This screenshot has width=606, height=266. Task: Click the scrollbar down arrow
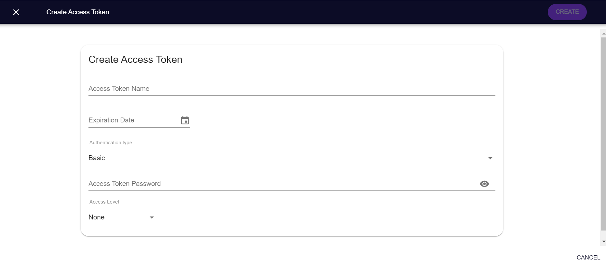pos(604,242)
